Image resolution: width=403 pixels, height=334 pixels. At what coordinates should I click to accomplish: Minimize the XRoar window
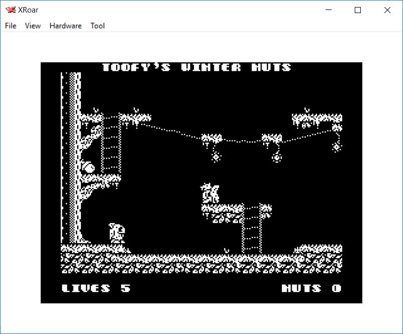[x=329, y=10]
